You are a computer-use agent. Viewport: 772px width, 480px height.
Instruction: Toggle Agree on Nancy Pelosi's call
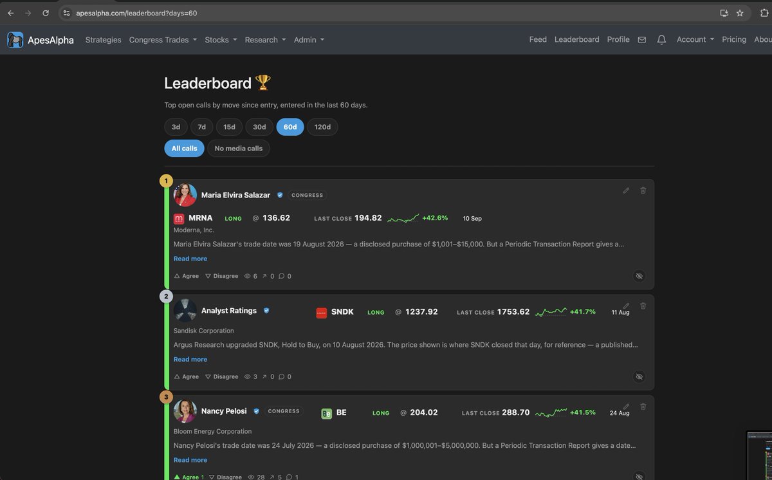click(188, 477)
